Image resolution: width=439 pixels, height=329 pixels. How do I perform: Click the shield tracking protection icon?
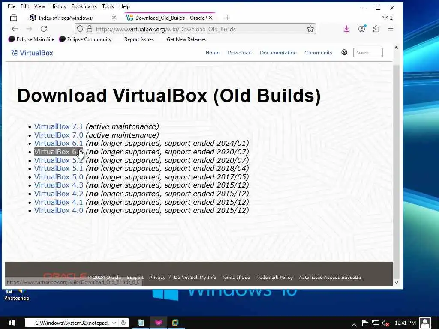coord(80,29)
